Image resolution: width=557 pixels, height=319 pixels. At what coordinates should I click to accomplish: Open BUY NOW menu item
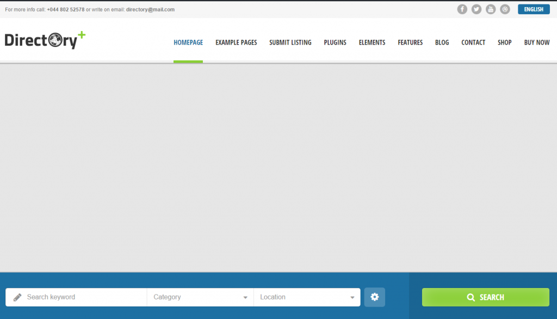pyautogui.click(x=537, y=42)
